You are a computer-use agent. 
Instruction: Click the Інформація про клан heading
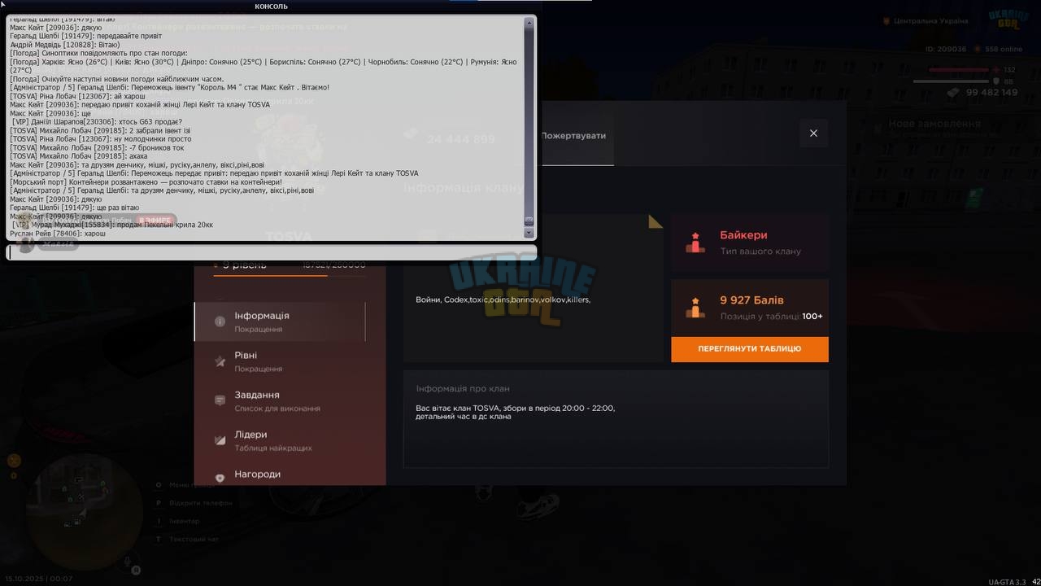coord(463,389)
